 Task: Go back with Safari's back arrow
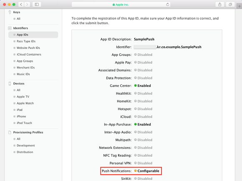click(x=21, y=5)
